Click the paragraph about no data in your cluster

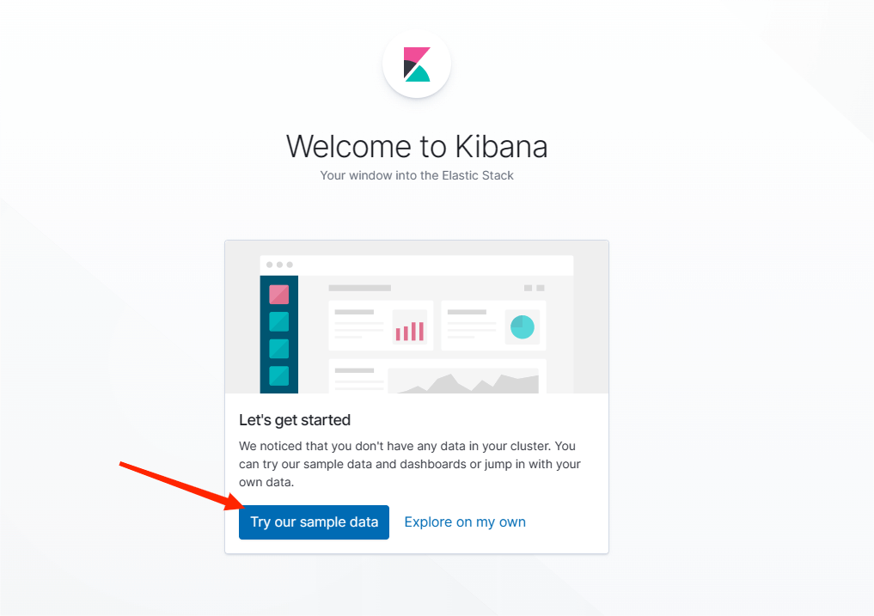pos(410,464)
